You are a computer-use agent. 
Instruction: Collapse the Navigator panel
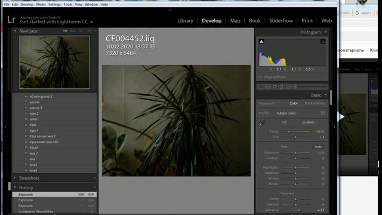(15, 31)
